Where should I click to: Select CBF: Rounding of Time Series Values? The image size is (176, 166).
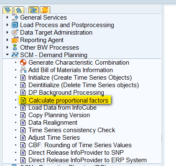click(80, 145)
